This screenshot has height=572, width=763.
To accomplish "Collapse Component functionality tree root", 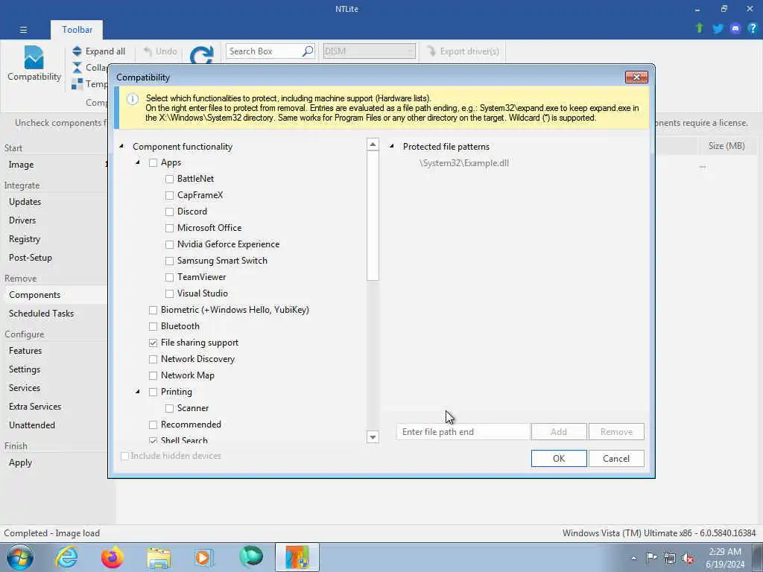I will pyautogui.click(x=121, y=146).
